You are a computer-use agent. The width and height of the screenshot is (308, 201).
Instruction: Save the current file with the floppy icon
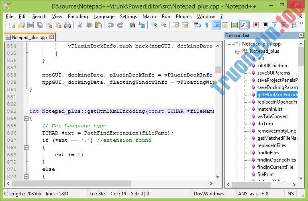[x=31, y=25]
